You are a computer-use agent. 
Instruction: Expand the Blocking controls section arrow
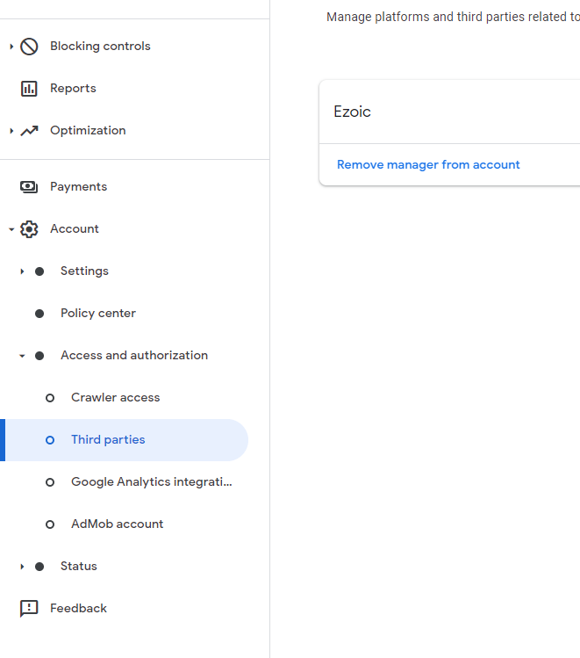point(11,47)
